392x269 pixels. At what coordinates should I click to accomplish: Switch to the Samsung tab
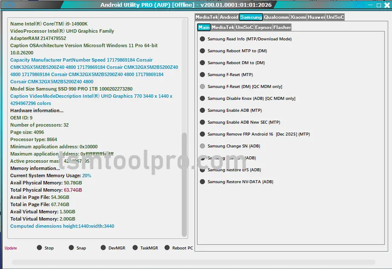click(x=251, y=17)
